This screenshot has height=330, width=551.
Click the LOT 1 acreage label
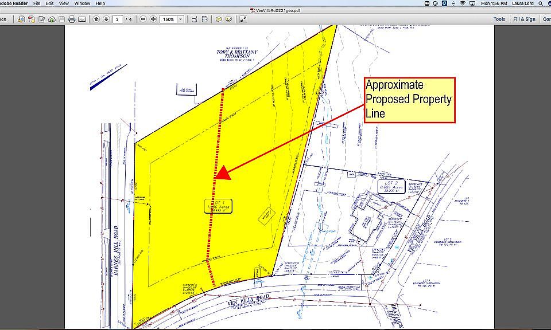point(218,206)
